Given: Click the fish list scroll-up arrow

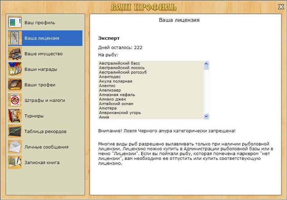Looking at the screenshot, I should [206, 64].
